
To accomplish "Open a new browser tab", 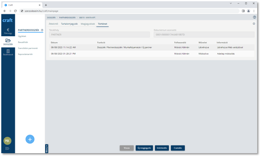I will (x=46, y=5).
